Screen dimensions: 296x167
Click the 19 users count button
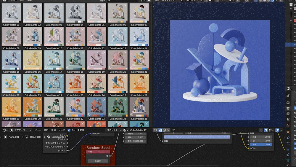click(x=155, y=130)
